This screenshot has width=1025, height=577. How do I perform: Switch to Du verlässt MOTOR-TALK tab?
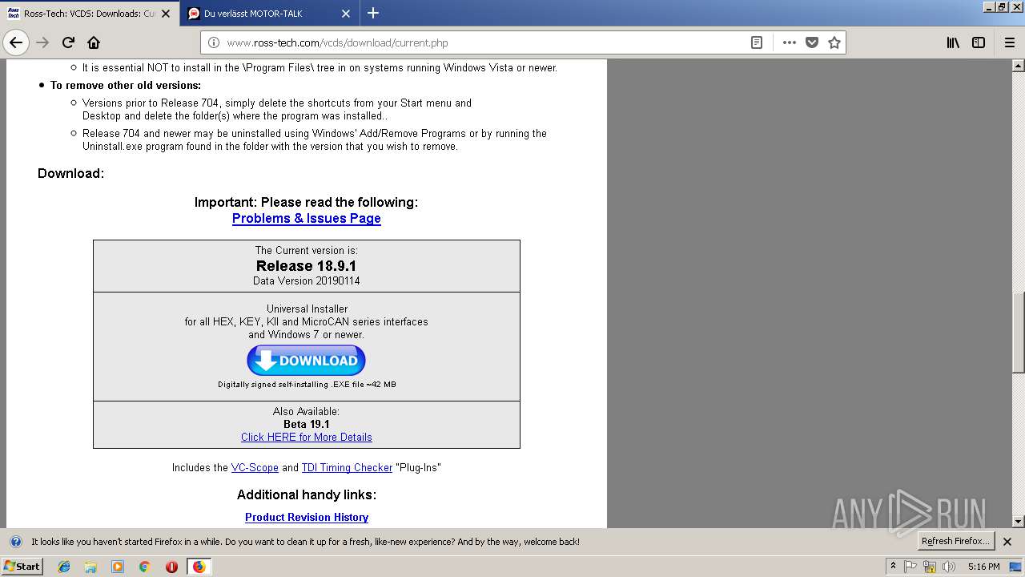pos(270,14)
